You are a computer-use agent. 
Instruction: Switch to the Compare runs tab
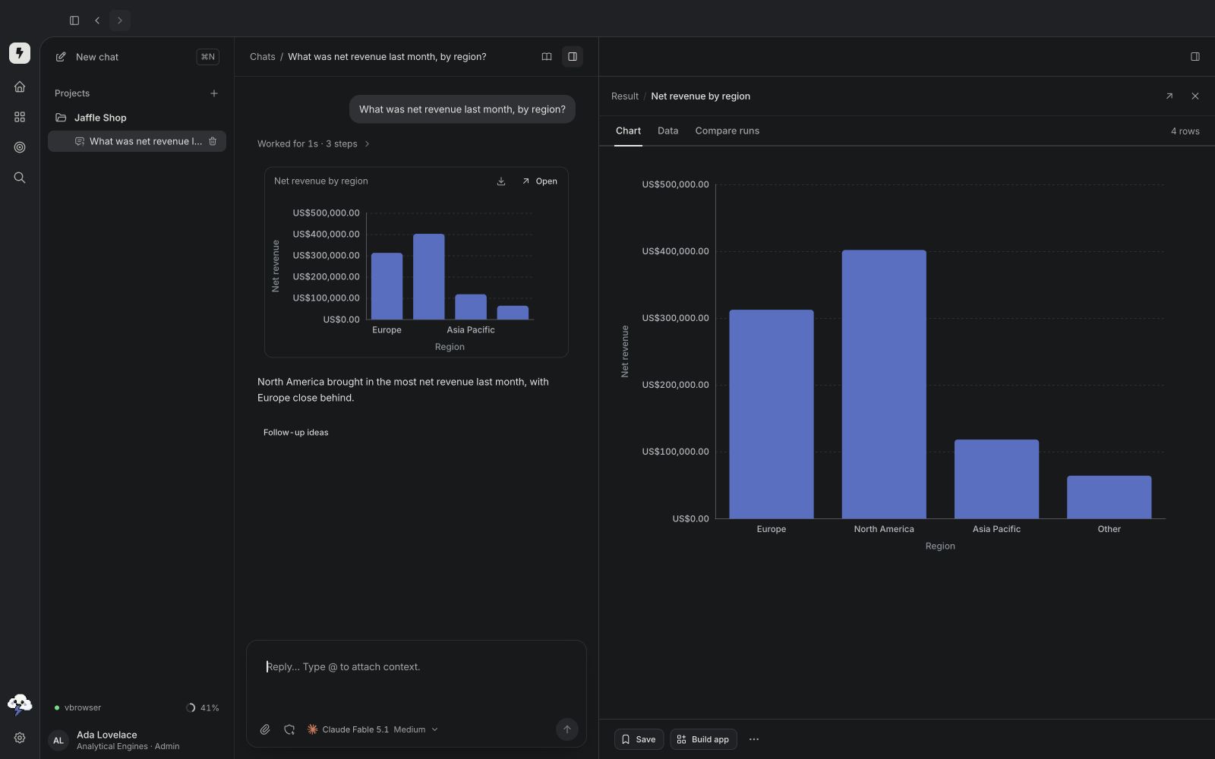pyautogui.click(x=727, y=131)
